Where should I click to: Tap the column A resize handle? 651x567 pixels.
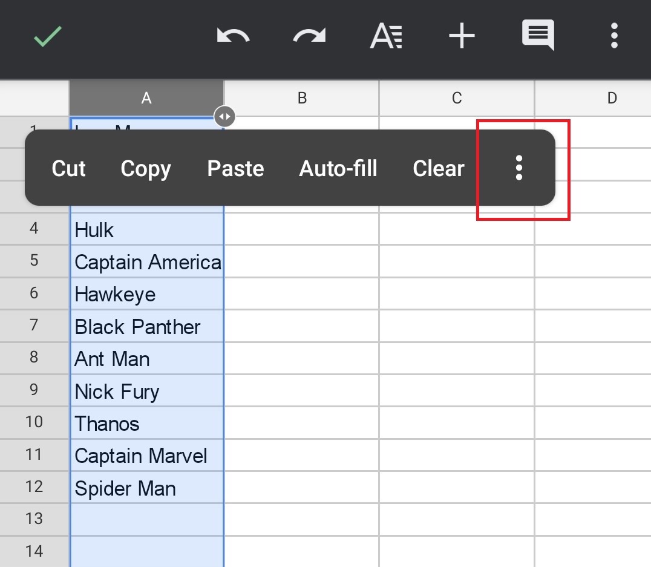[x=224, y=116]
